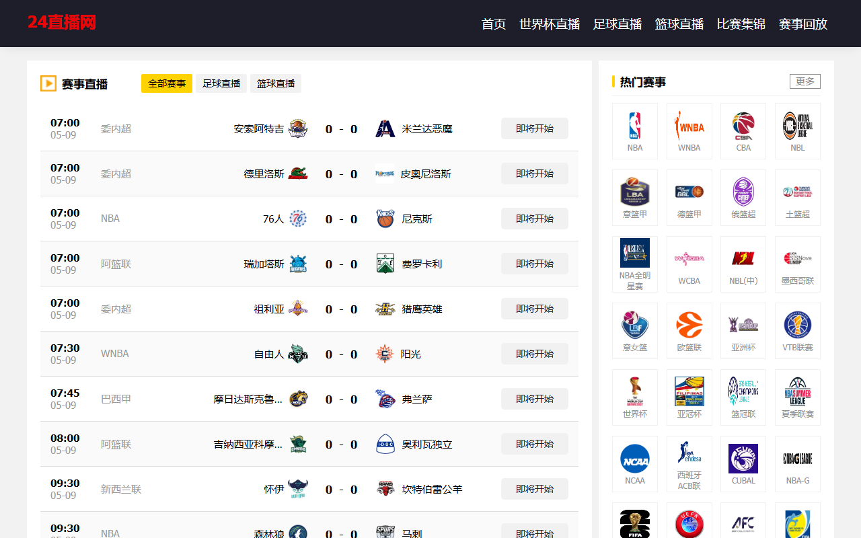Click 即将开始 for 瑞加塔斯 match

pos(535,264)
